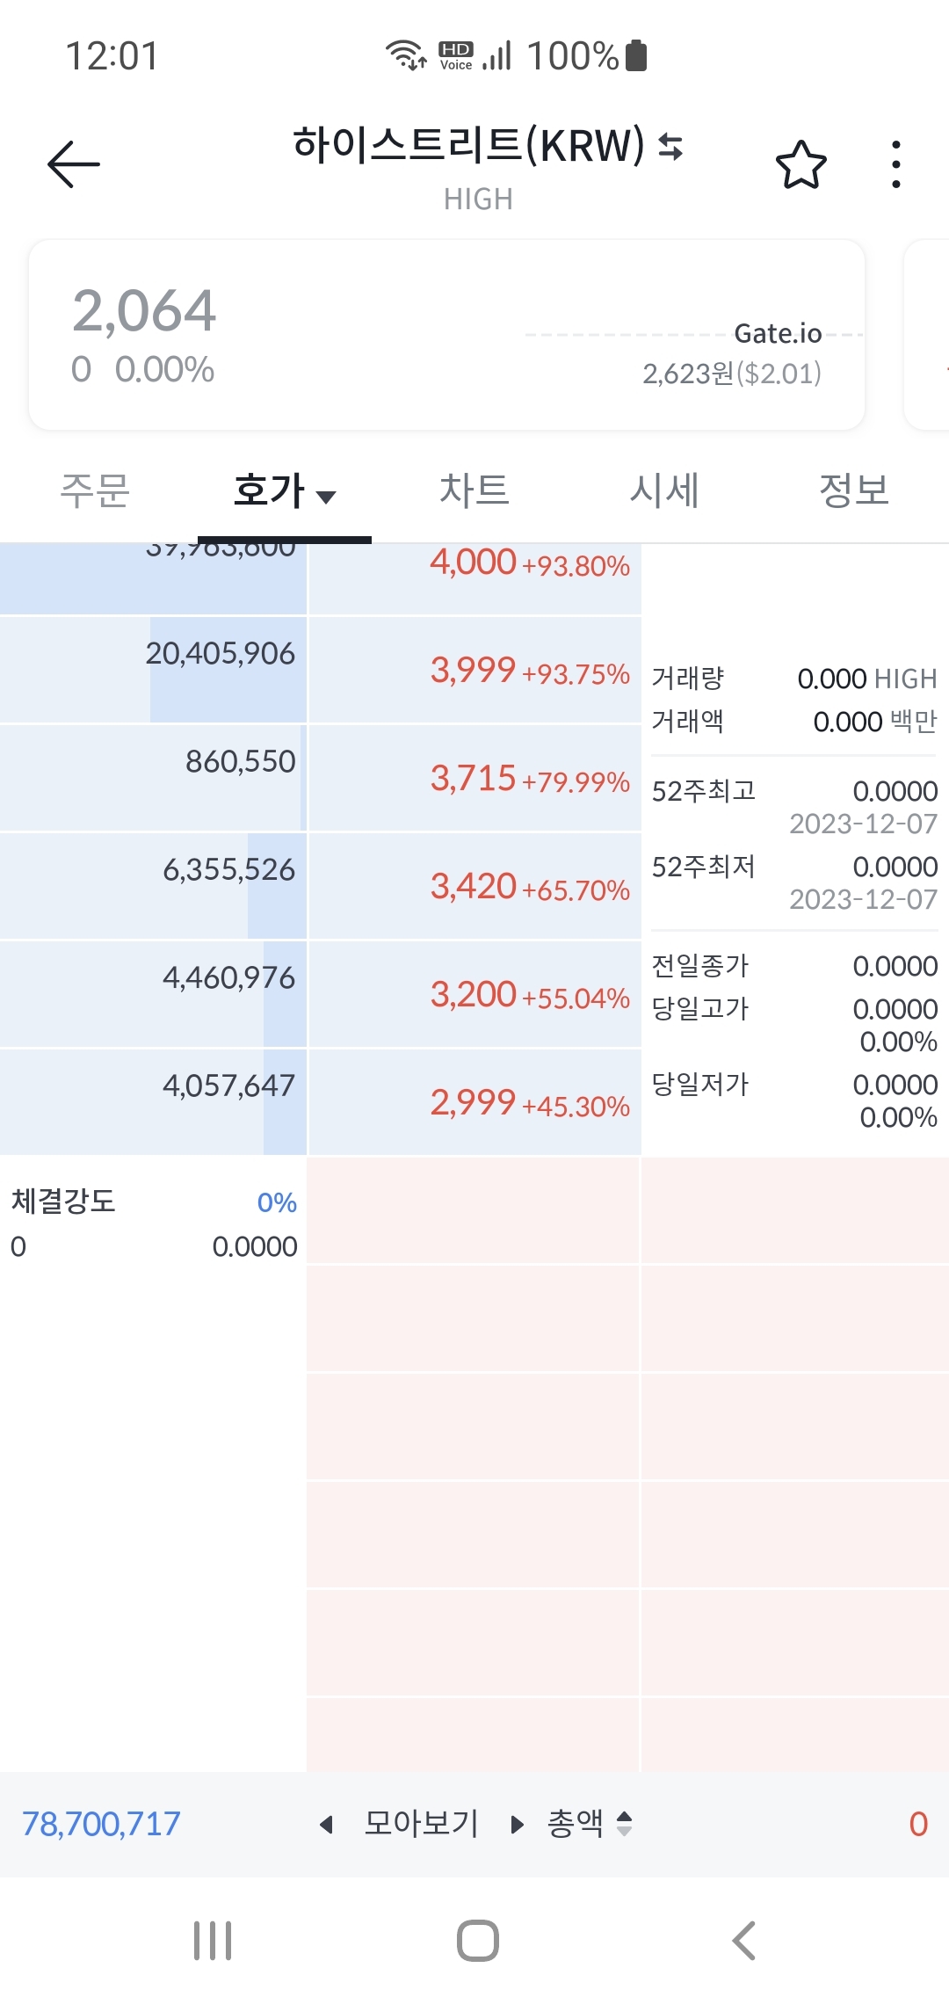Tap the Android home button

tap(477, 1940)
